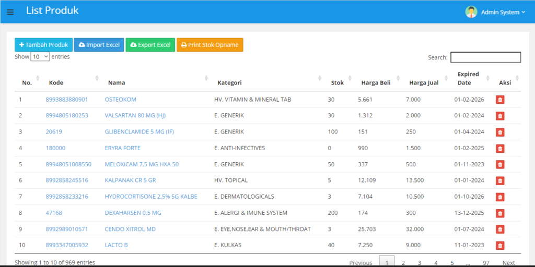
Task: Focus the Search input field
Action: pyautogui.click(x=485, y=57)
